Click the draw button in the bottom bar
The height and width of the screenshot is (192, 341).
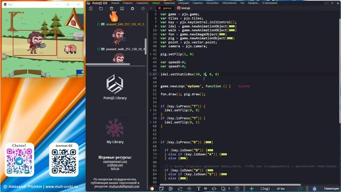[x=281, y=188]
